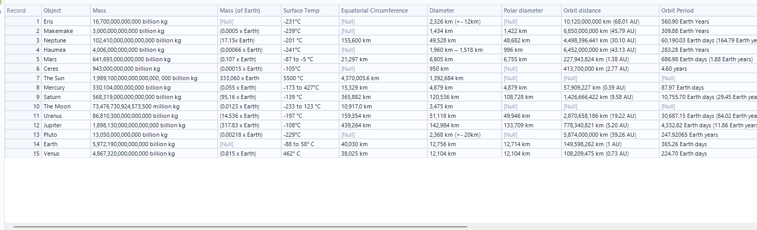Click orbit period 247.92065 Earth years
Image resolution: width=757 pixels, height=230 pixels.
coord(708,135)
